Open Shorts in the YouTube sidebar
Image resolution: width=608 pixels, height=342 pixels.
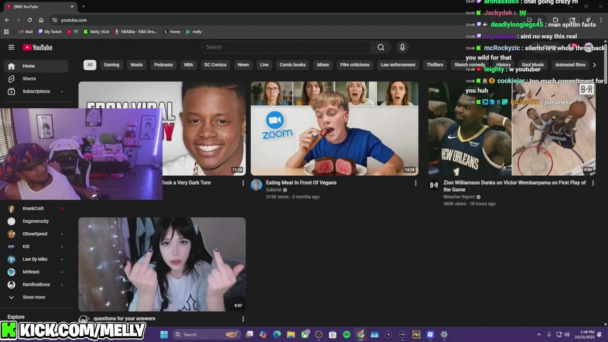pos(36,78)
